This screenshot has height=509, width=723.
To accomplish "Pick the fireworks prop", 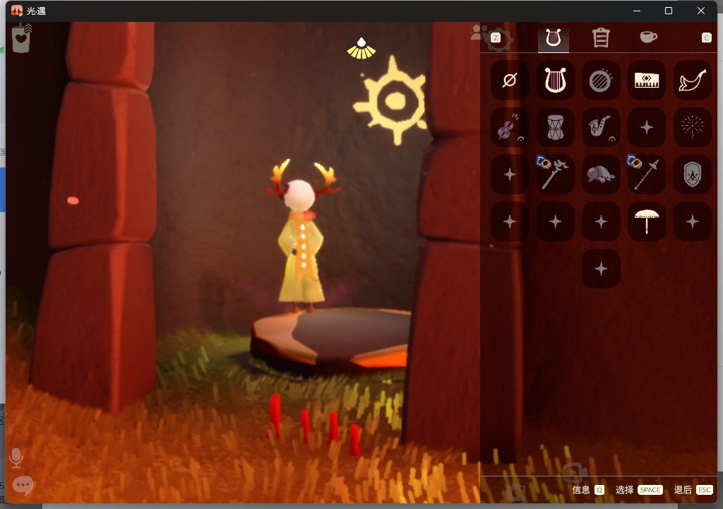I will [x=692, y=127].
